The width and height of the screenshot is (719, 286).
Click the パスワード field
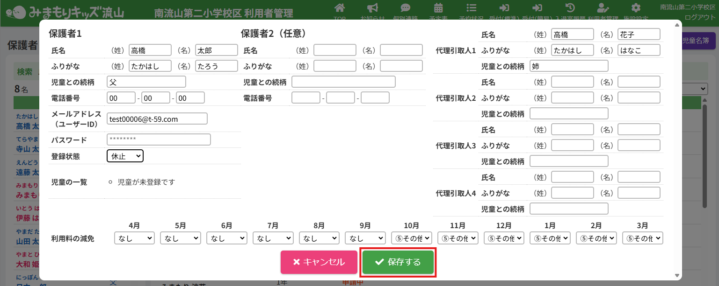[159, 140]
